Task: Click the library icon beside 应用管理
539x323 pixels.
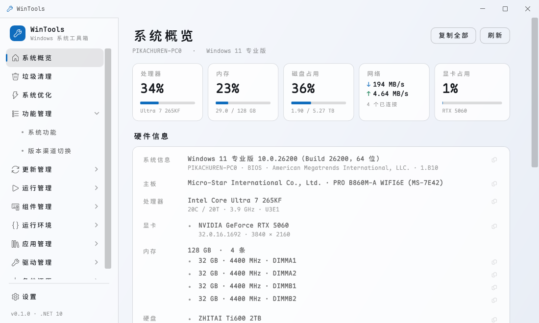Action: (16, 244)
